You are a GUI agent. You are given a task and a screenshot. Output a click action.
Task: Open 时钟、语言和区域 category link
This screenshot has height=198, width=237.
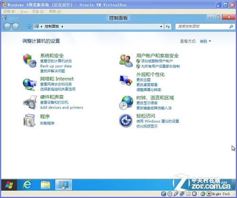click(155, 98)
